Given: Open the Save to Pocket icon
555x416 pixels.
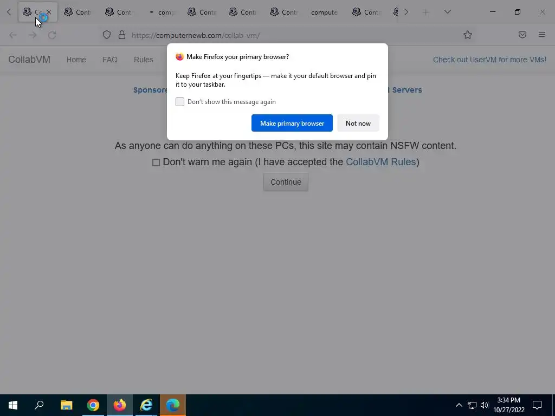Looking at the screenshot, I should coord(522,35).
